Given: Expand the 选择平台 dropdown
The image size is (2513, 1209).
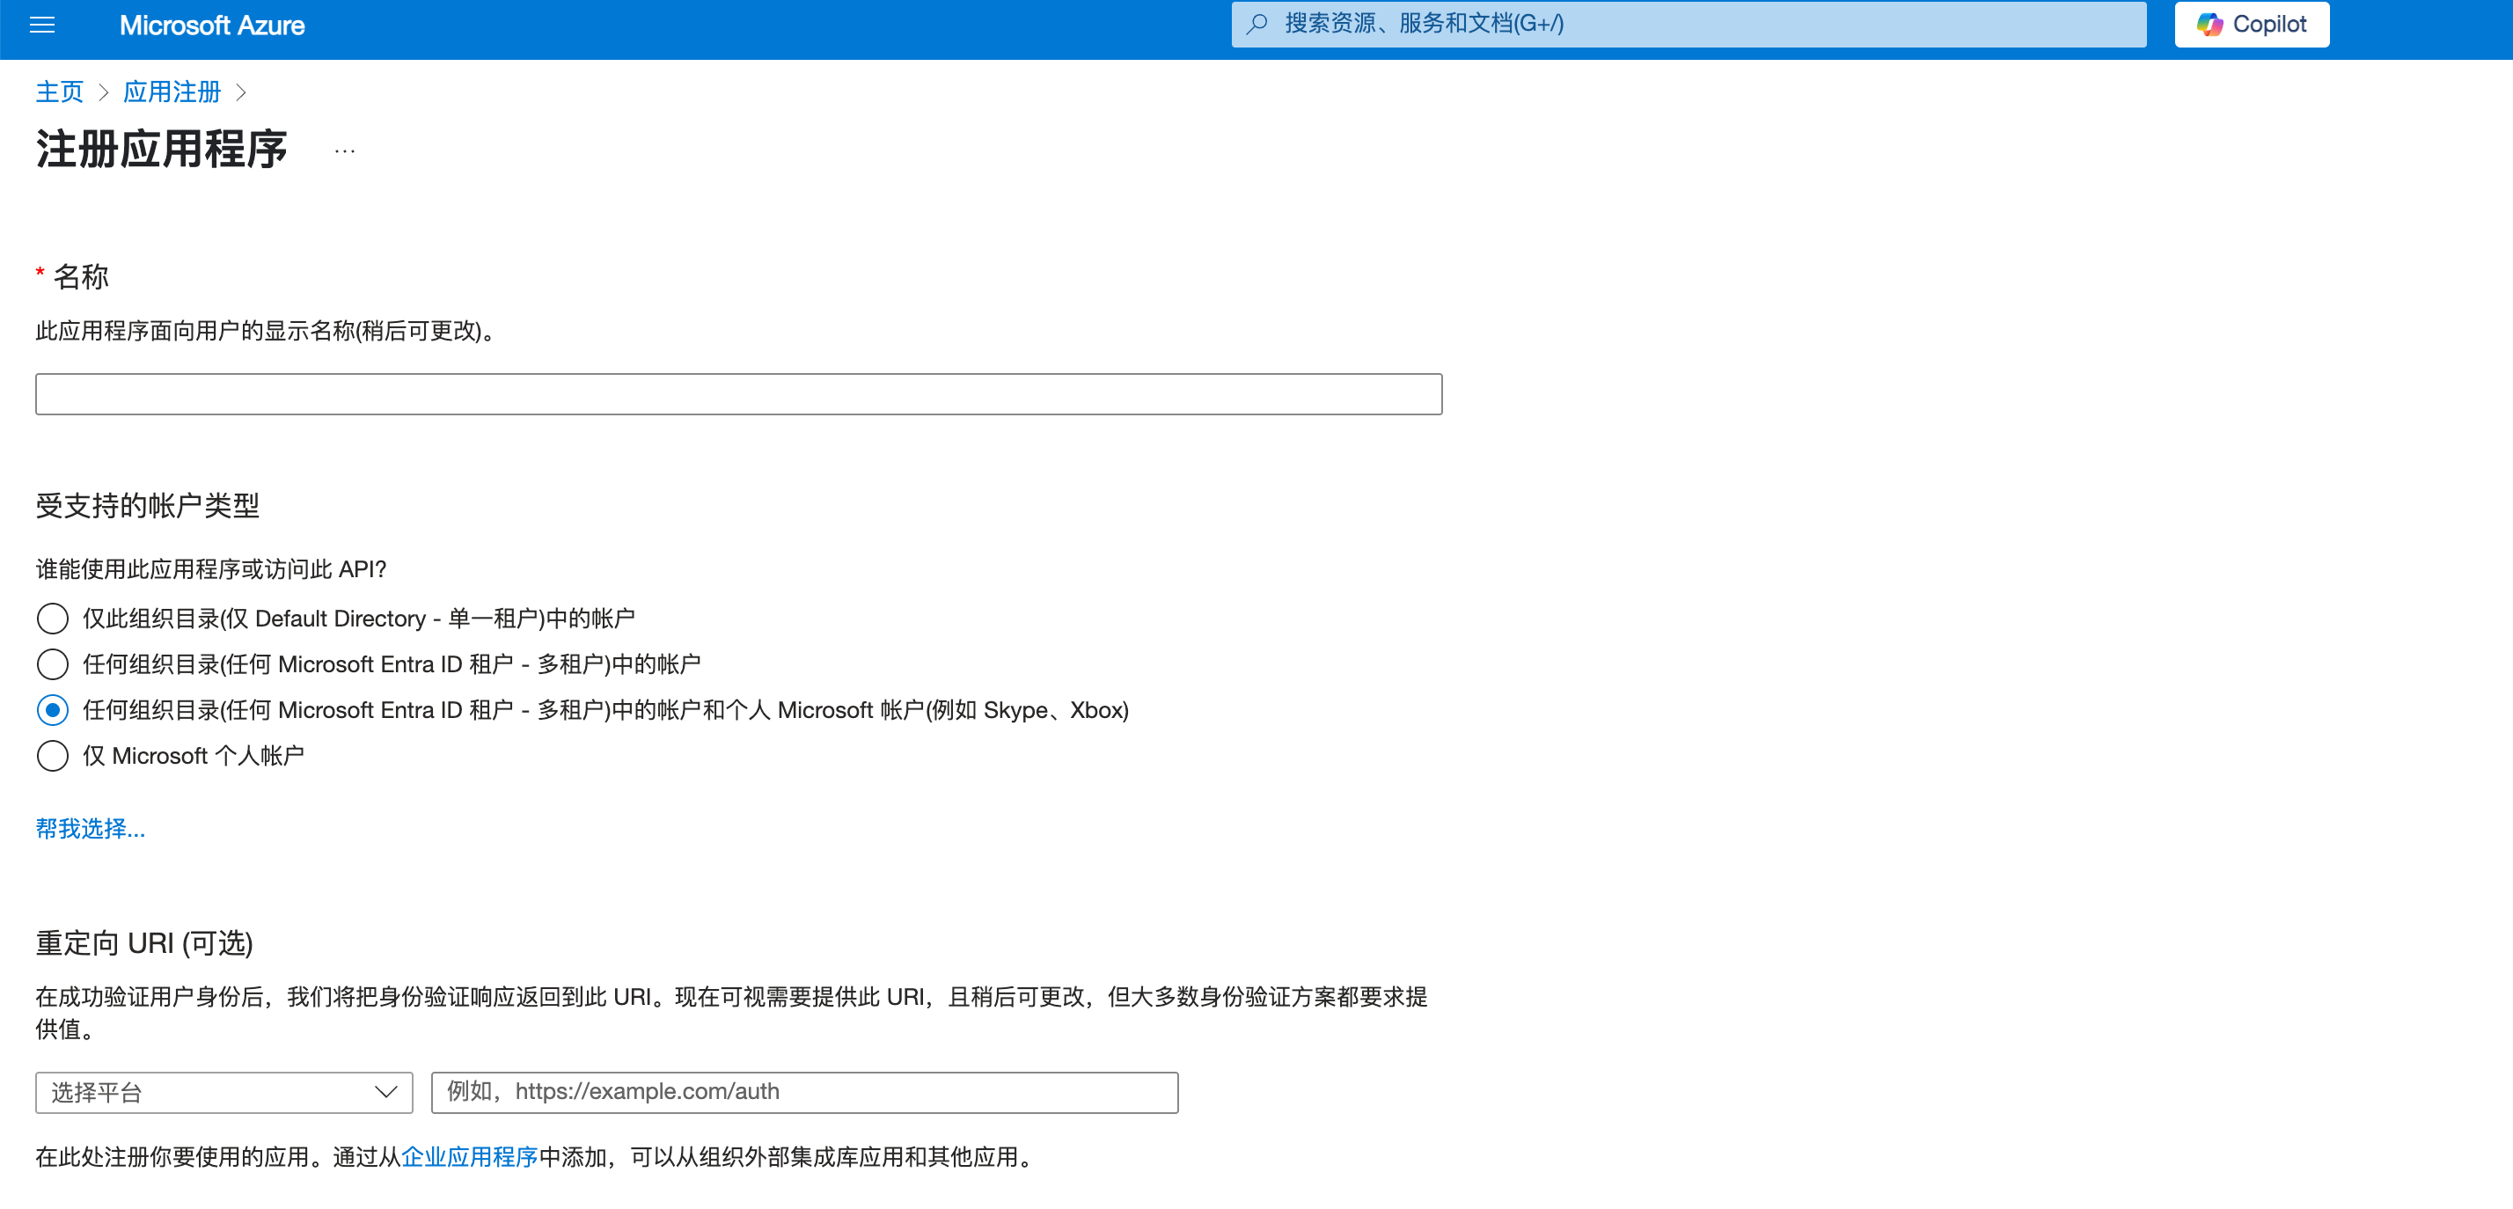Looking at the screenshot, I should pyautogui.click(x=224, y=1092).
